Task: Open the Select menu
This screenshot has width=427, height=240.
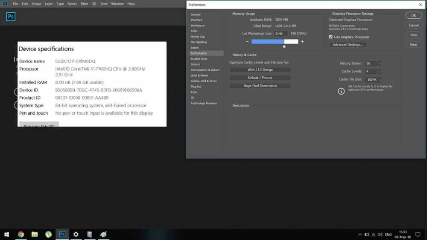Action: (72, 4)
